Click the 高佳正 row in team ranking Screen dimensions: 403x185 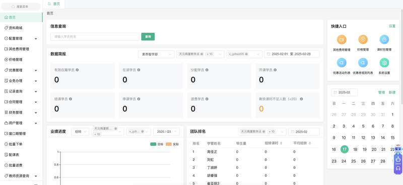[256, 152]
